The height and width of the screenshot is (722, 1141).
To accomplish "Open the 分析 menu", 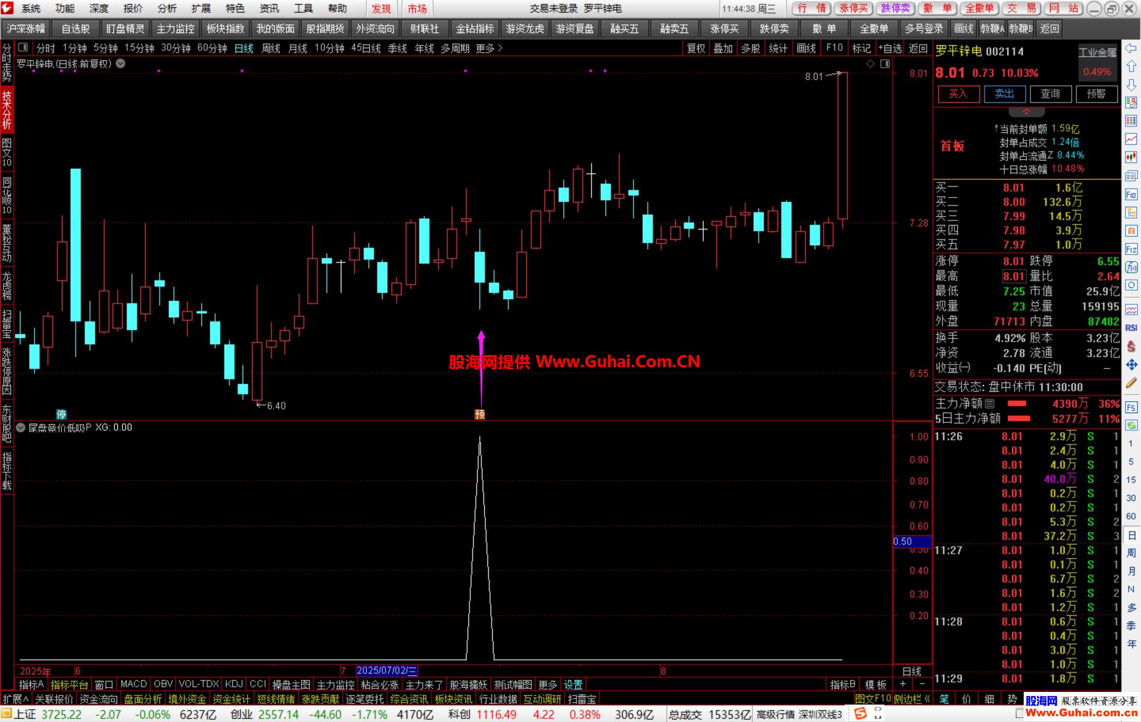I will point(167,8).
